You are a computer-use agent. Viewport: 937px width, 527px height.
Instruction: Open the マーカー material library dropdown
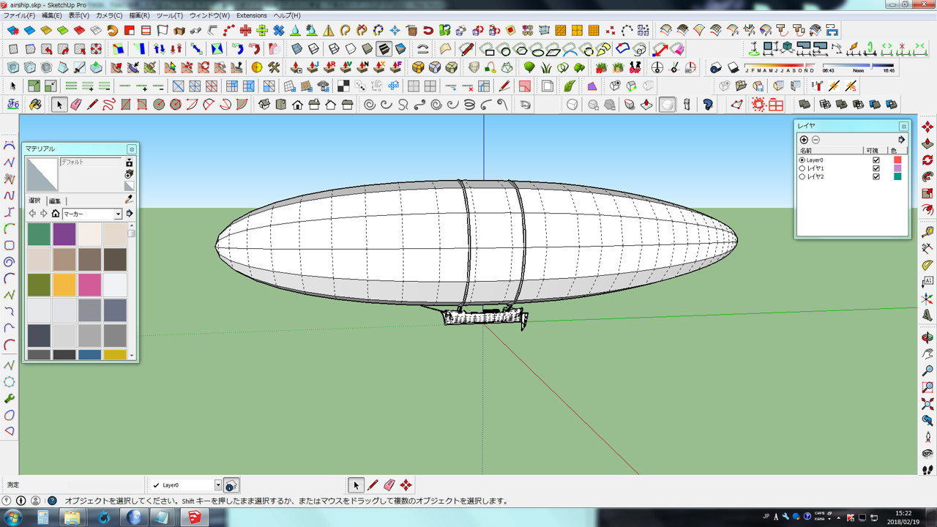118,214
